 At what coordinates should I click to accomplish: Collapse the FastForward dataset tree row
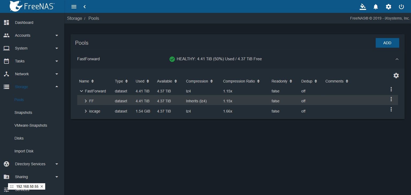point(81,91)
